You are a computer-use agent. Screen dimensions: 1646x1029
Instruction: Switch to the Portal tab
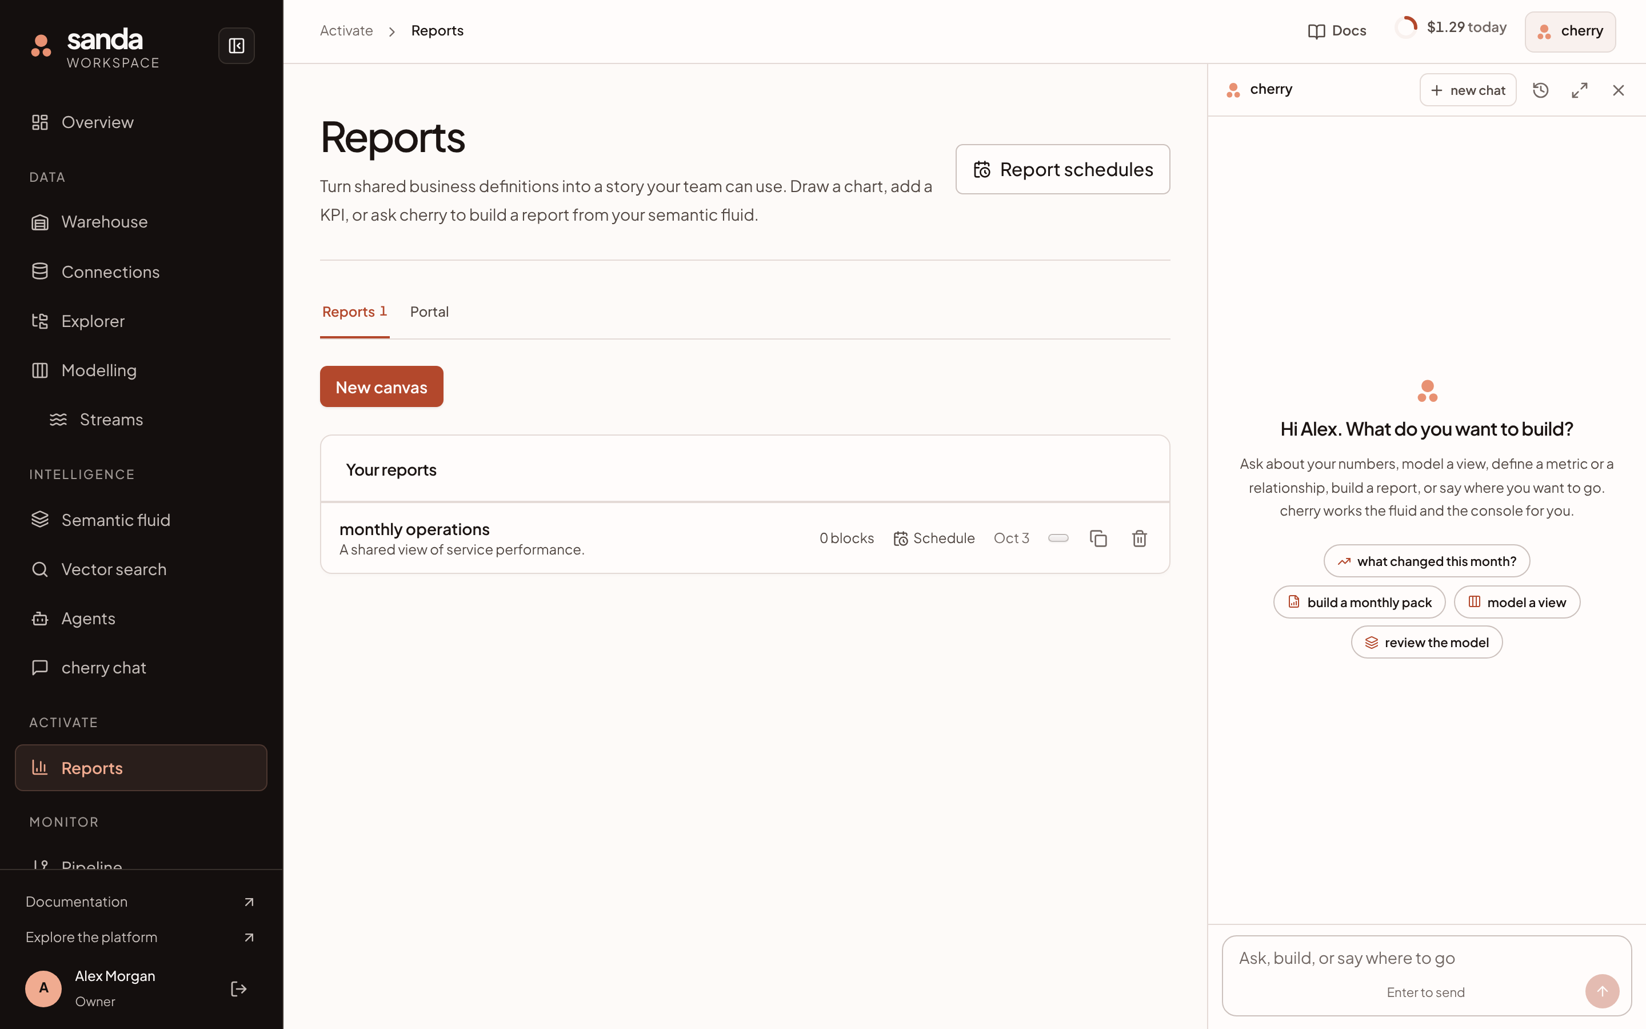(x=429, y=312)
